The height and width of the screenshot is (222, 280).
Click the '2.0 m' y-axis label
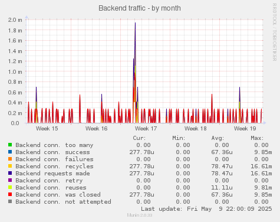[15, 20]
